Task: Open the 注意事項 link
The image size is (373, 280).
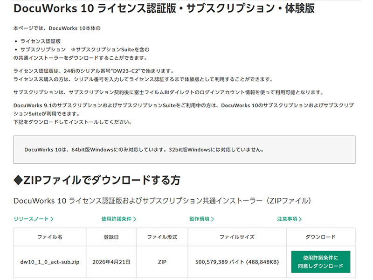Action: (289, 219)
